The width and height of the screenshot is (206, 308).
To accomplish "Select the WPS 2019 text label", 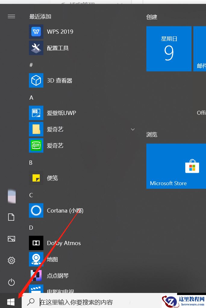I will tap(60, 32).
